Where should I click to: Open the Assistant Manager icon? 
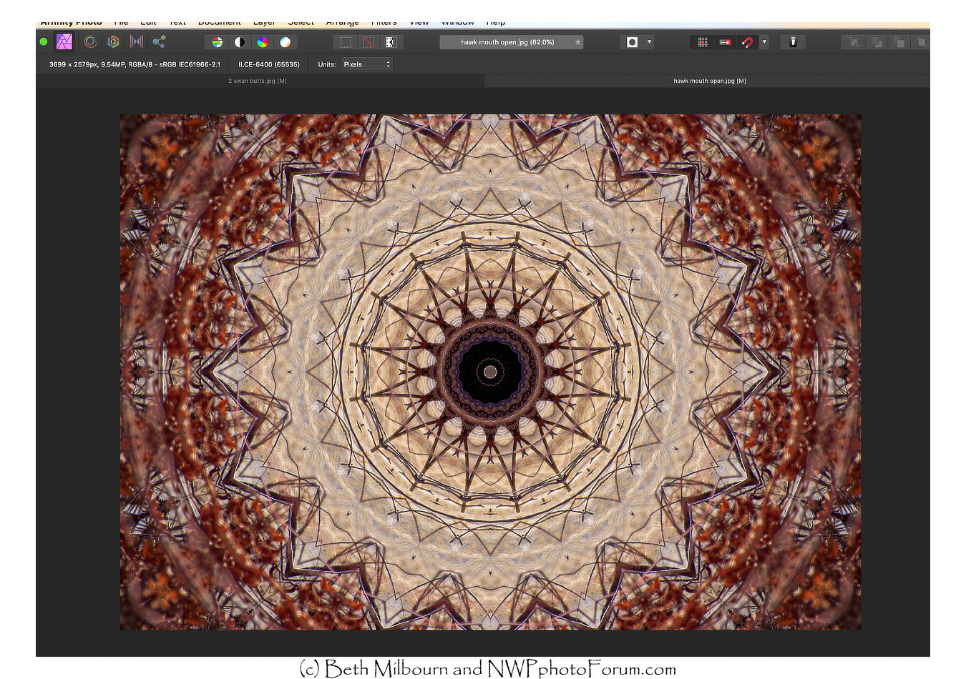pos(793,42)
